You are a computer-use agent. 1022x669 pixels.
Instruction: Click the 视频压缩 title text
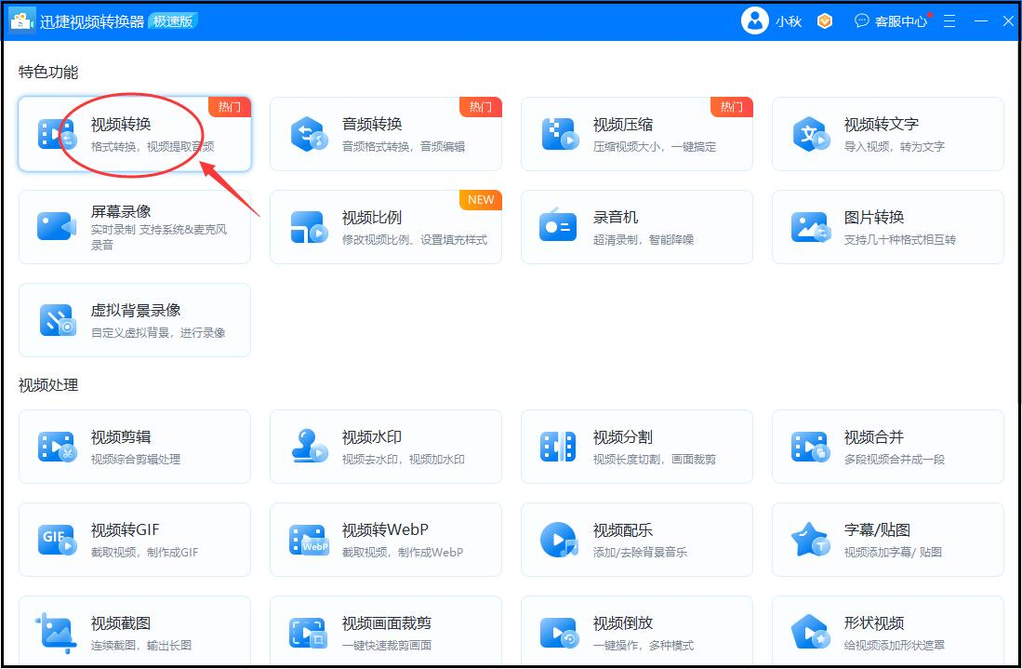click(623, 124)
